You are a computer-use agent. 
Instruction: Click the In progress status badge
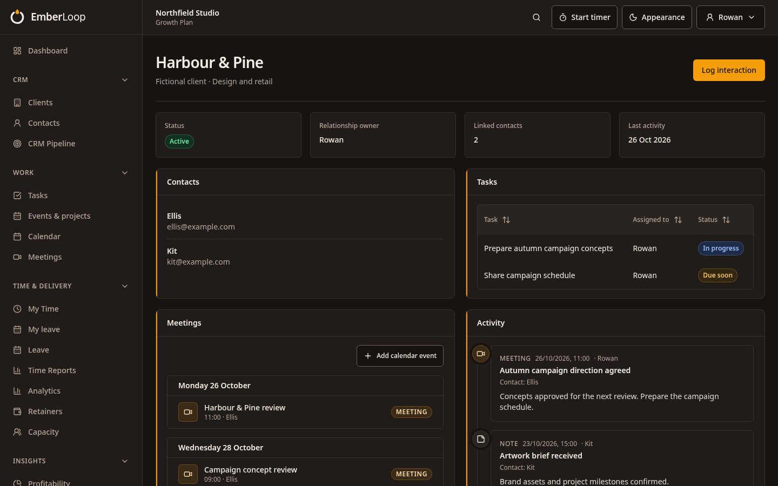[721, 248]
